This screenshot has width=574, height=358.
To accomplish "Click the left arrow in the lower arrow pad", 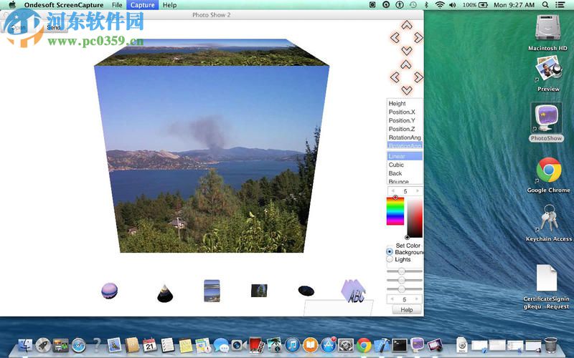I will pyautogui.click(x=395, y=77).
